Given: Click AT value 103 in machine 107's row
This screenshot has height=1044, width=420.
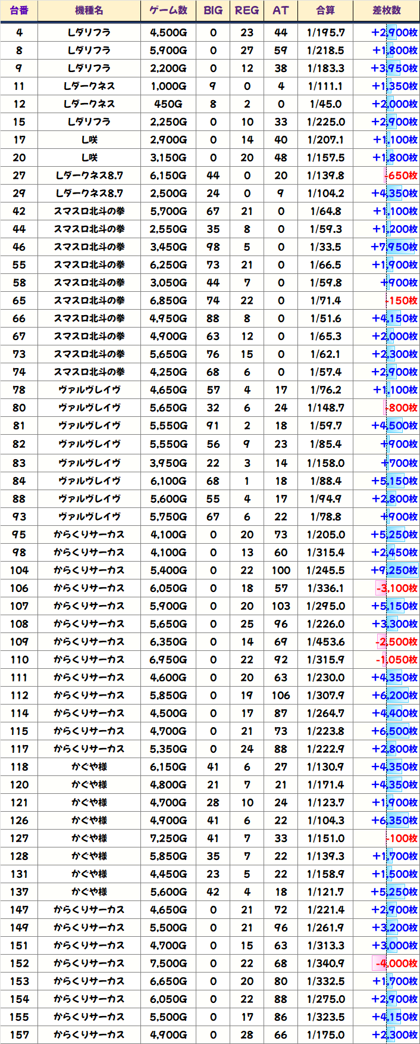Looking at the screenshot, I should coord(281,606).
